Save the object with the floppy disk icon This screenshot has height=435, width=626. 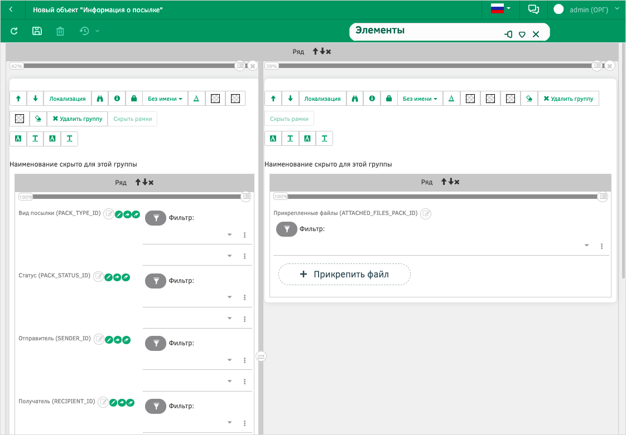click(37, 31)
